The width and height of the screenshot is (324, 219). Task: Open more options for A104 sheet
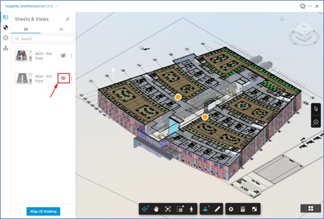[72, 78]
